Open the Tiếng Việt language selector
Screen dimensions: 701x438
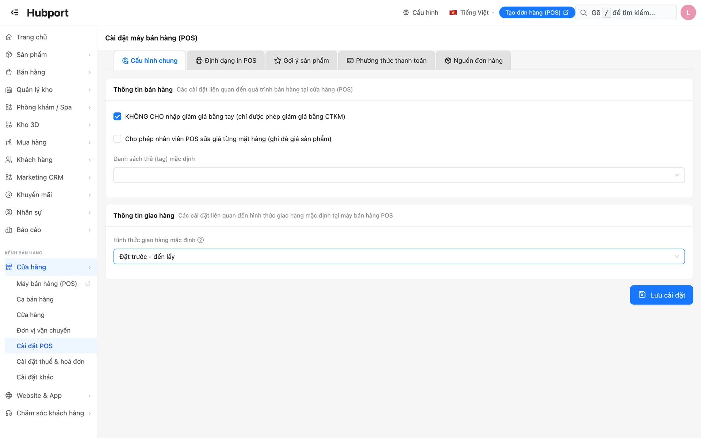(471, 12)
